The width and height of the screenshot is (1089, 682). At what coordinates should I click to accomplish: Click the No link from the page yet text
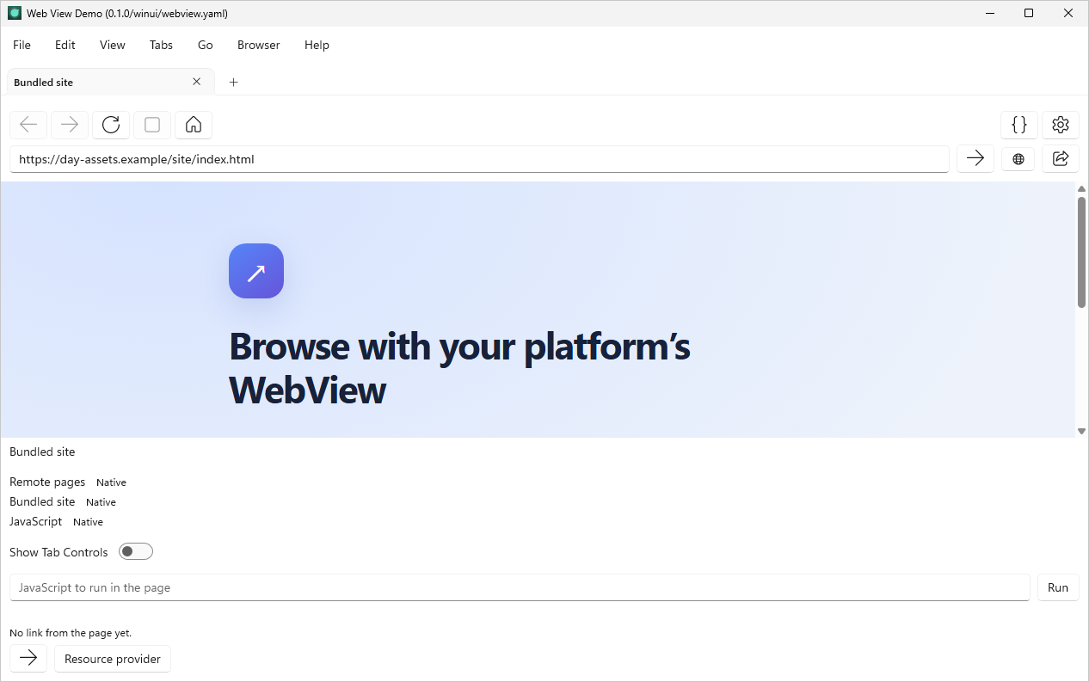pos(71,632)
